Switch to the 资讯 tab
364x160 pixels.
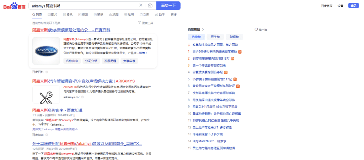click(68, 15)
